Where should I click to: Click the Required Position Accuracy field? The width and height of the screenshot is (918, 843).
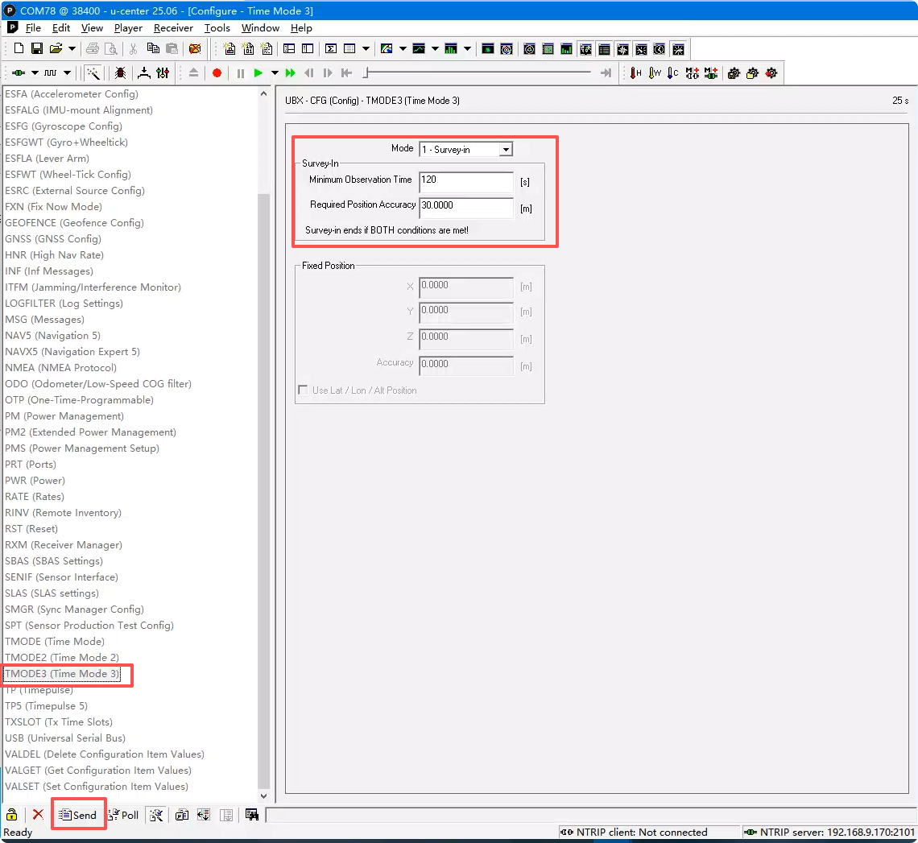(x=466, y=207)
